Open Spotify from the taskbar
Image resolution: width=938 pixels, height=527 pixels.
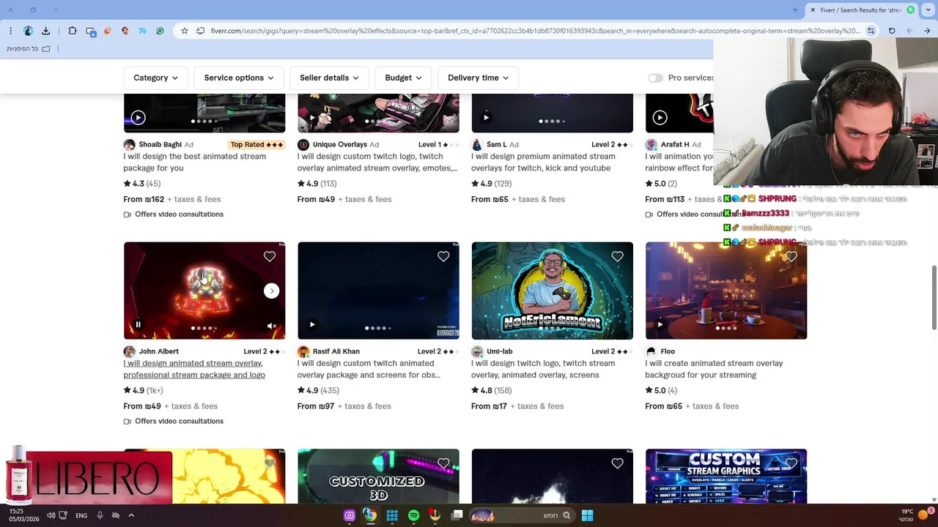pyautogui.click(x=413, y=515)
